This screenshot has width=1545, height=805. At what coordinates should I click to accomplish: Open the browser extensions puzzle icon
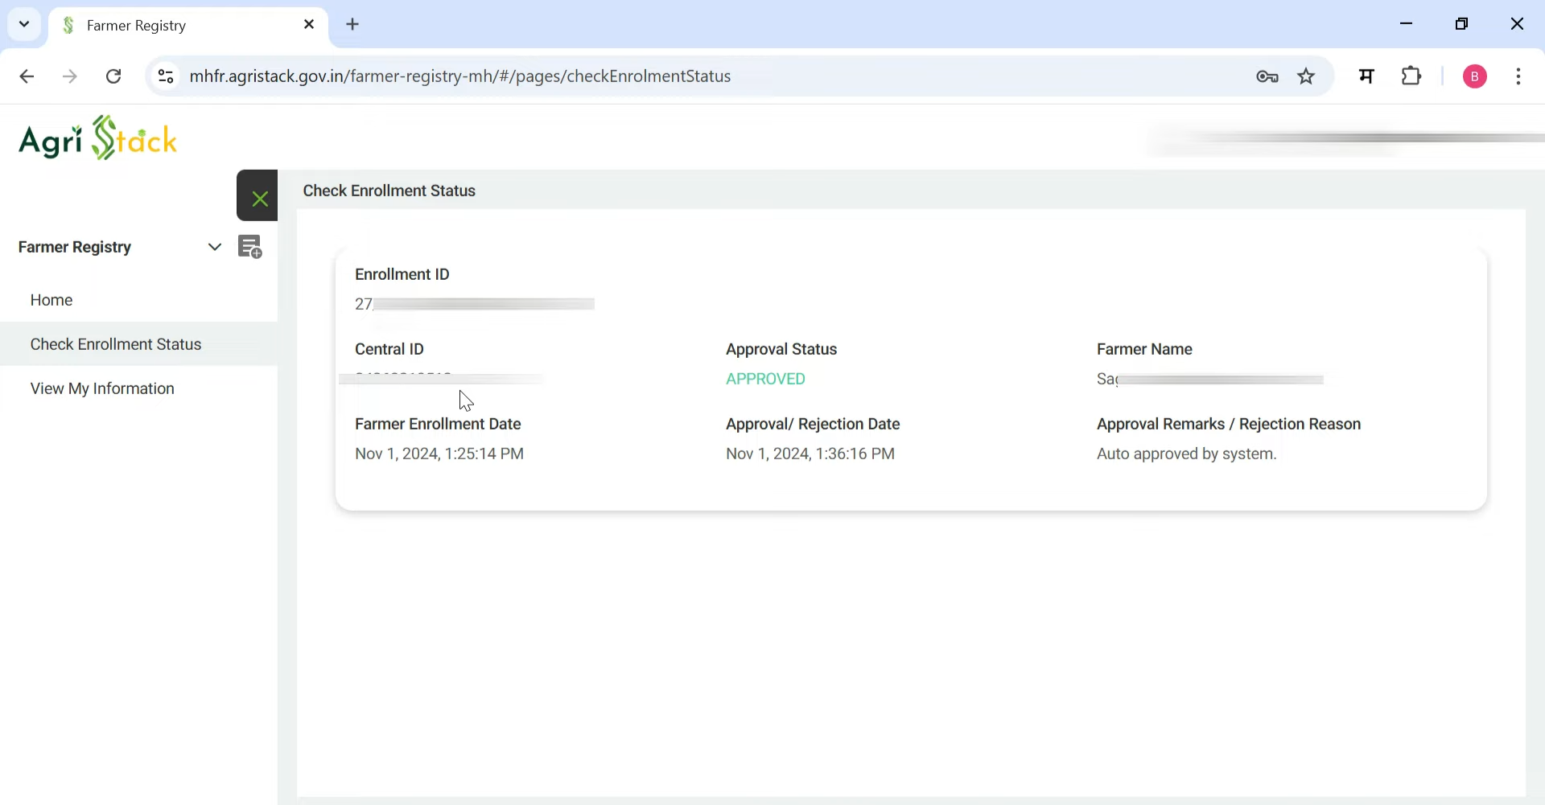1412,76
